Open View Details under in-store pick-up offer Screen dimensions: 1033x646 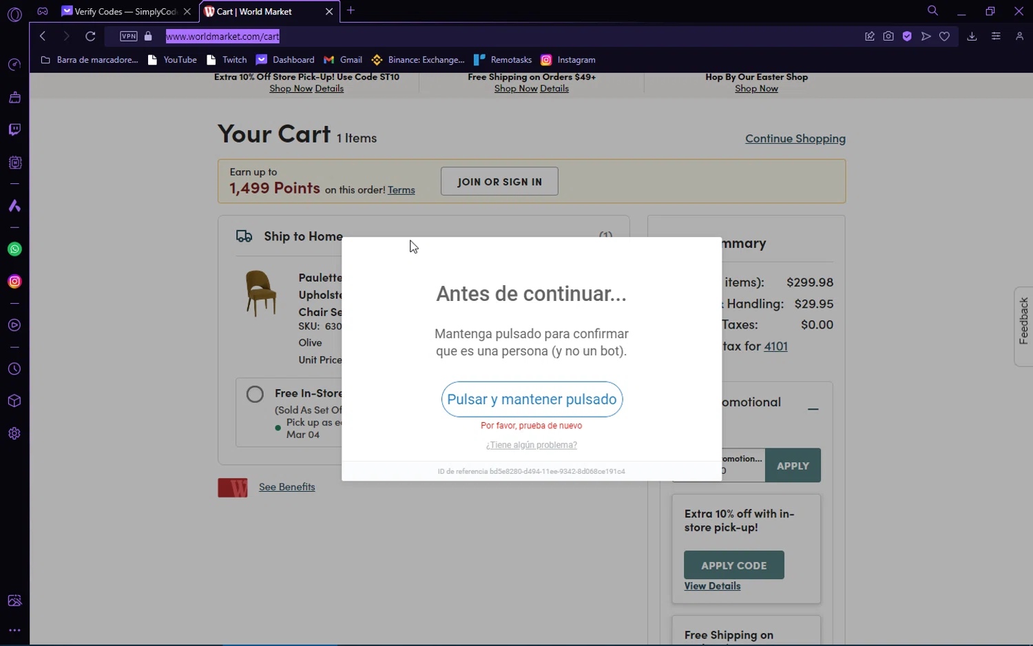713,586
